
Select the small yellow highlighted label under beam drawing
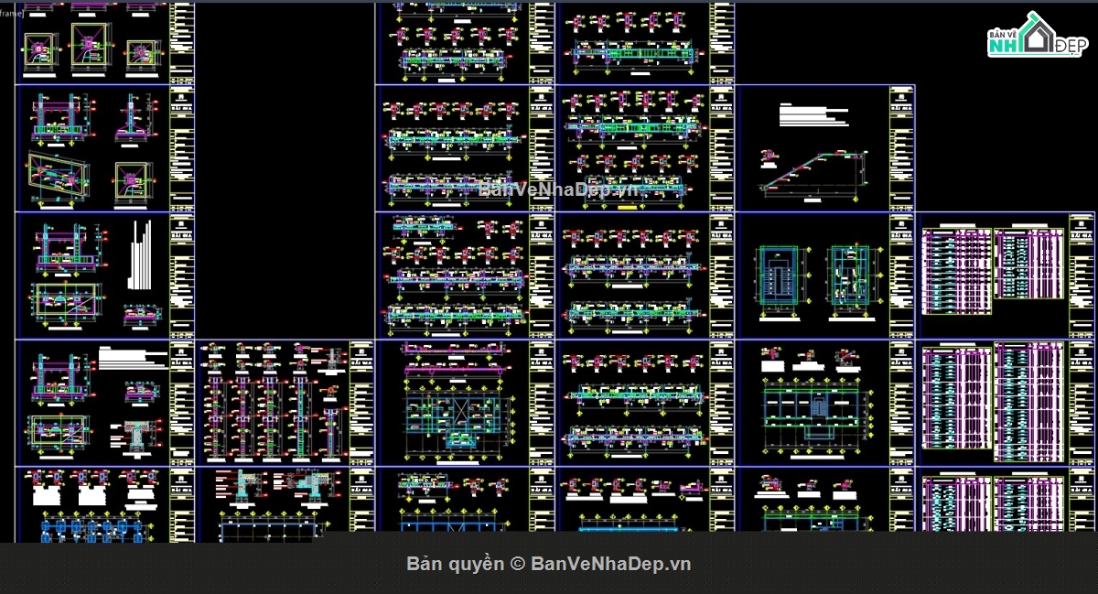[628, 208]
